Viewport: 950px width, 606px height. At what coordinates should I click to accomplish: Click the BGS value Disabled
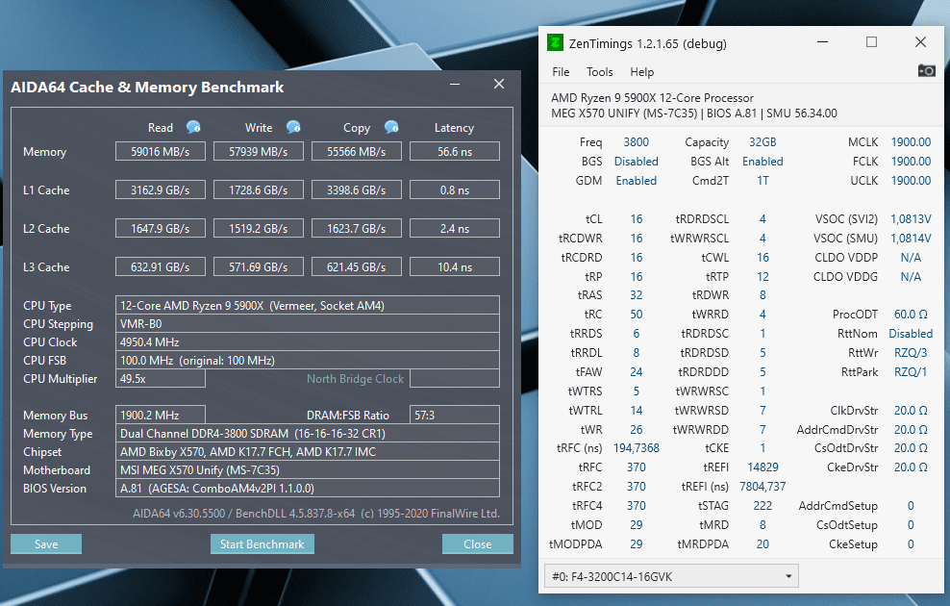click(637, 162)
